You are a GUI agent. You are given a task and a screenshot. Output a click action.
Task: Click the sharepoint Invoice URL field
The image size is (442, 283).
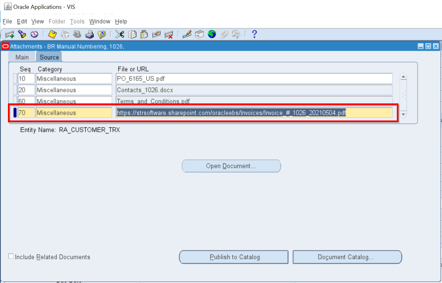pos(254,113)
